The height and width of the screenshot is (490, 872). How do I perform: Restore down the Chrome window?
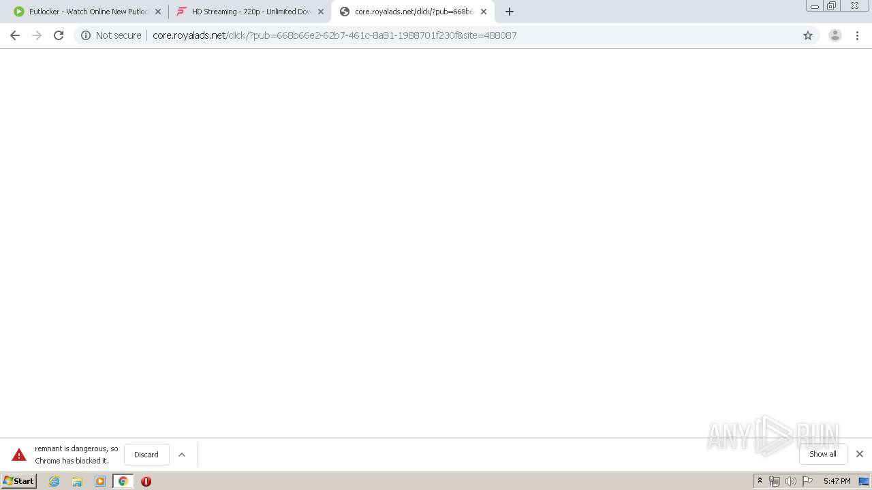(x=832, y=6)
